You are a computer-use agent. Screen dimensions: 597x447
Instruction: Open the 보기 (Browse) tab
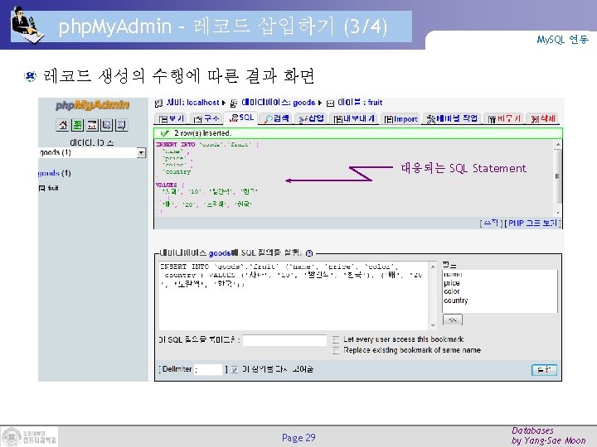[171, 119]
